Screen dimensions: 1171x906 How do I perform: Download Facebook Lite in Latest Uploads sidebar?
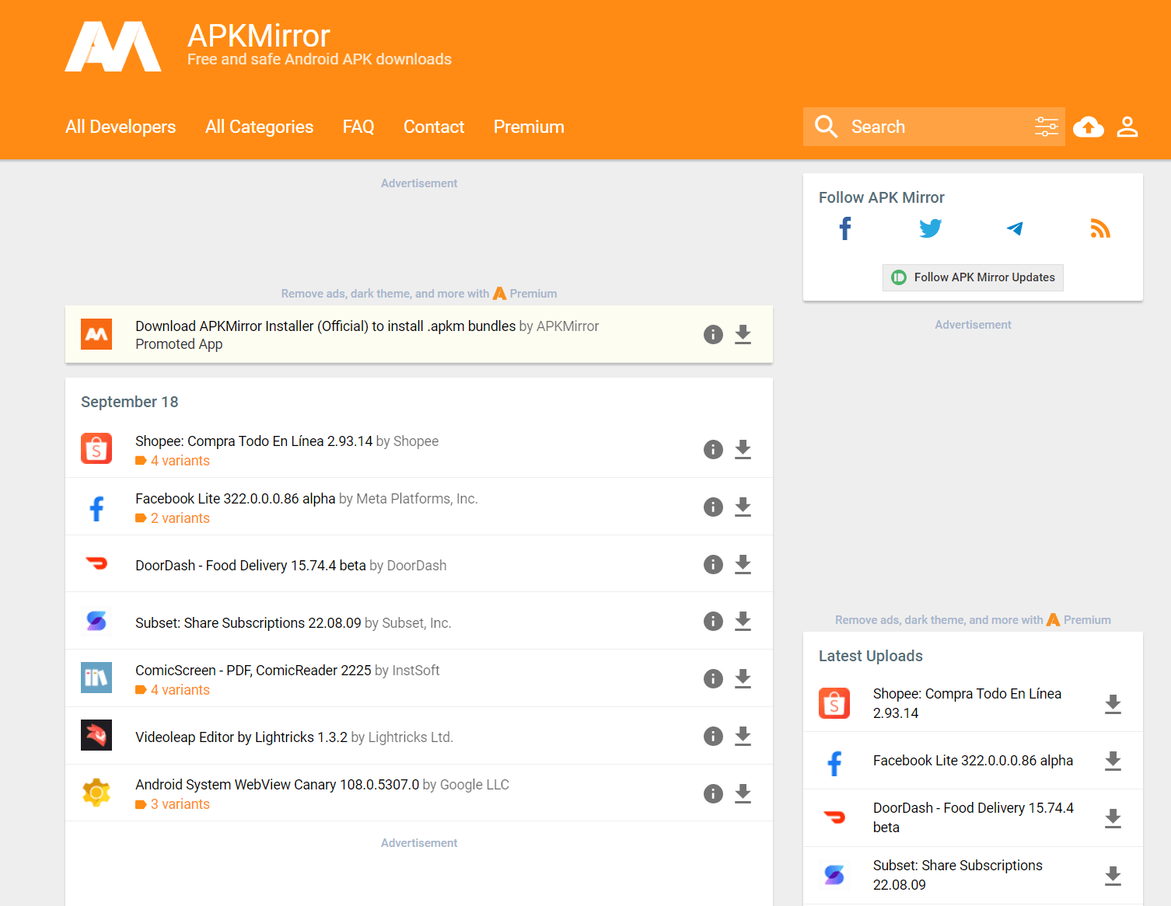pos(1113,761)
